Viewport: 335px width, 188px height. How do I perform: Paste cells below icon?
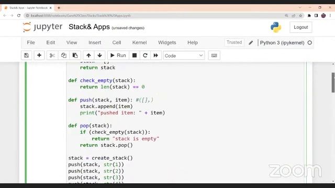click(x=75, y=55)
